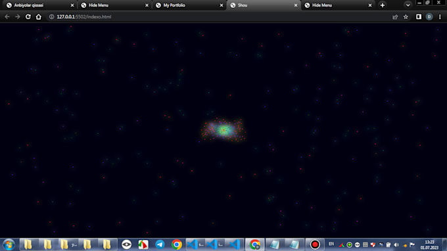This screenshot has height=251, width=447.
Task: Click the glowing particle cluster in canvas
Action: (223, 130)
